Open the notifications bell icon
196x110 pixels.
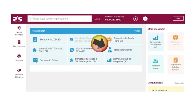pos(136,19)
